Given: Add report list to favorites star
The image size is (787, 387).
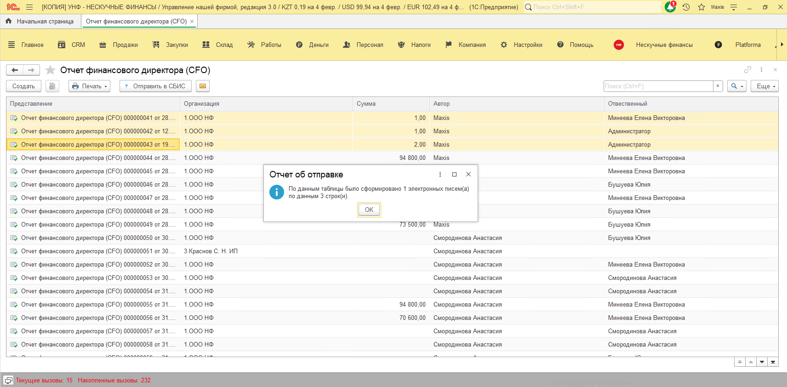Looking at the screenshot, I should (51, 70).
